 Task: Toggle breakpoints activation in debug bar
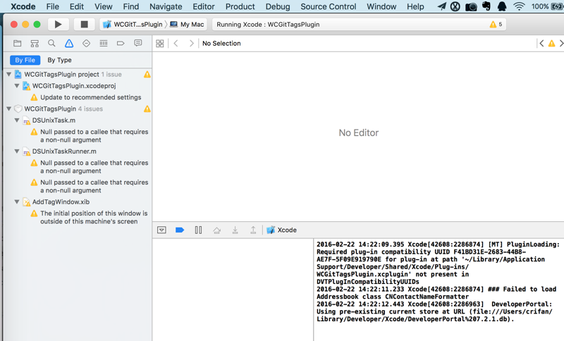[180, 230]
